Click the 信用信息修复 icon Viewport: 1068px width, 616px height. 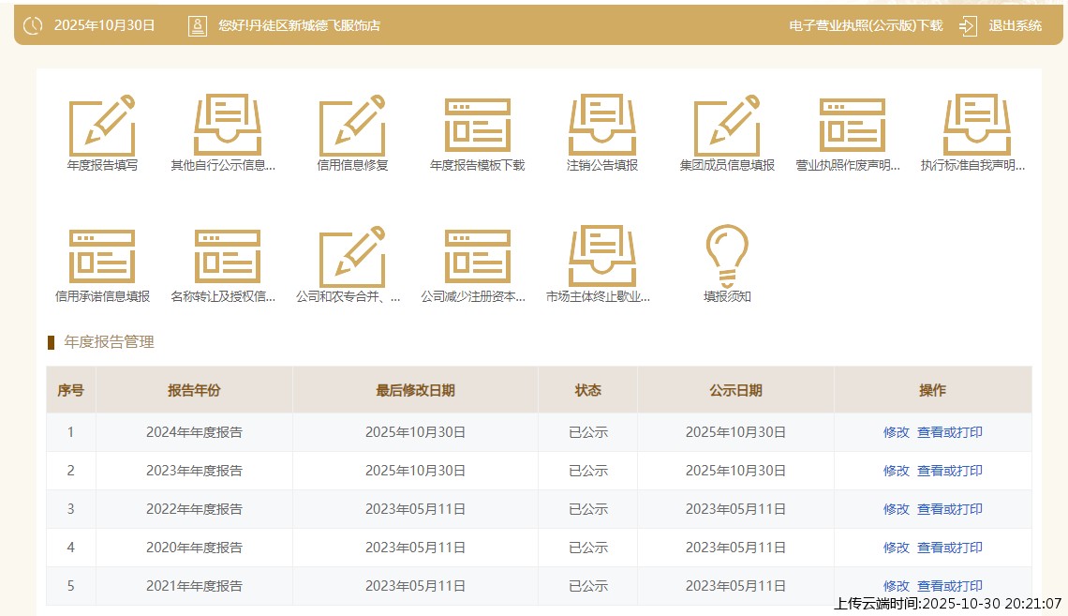(352, 127)
